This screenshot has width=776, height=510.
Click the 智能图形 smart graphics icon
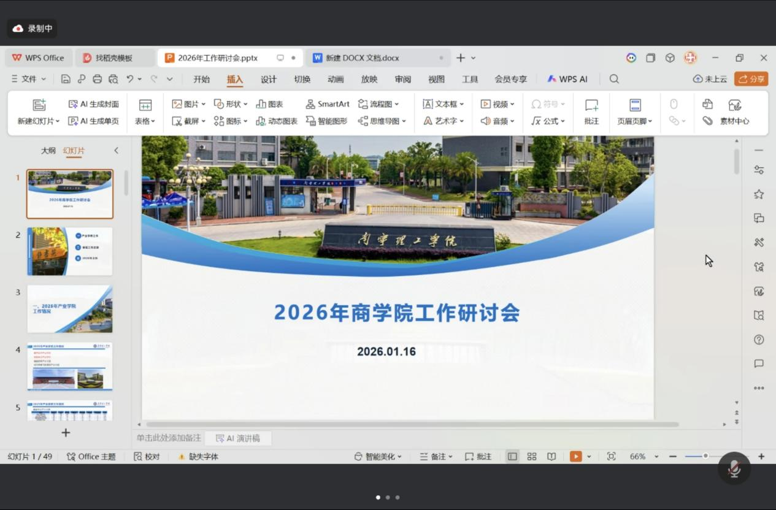(310, 121)
